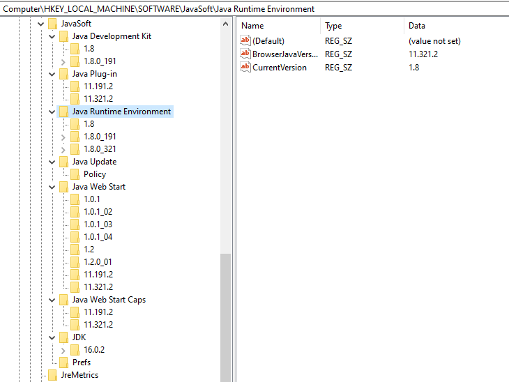Select the (Default) value name

point(268,41)
